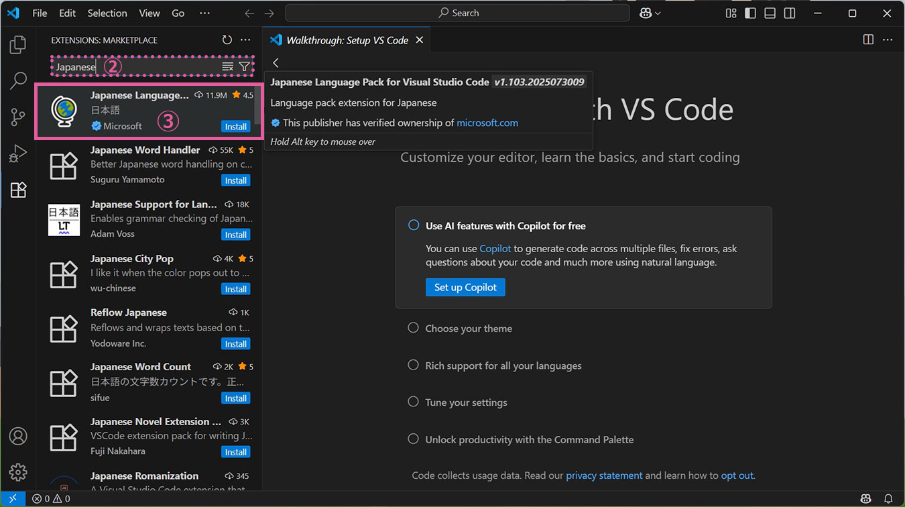Image resolution: width=905 pixels, height=507 pixels.
Task: Open the View menu
Action: pos(149,13)
